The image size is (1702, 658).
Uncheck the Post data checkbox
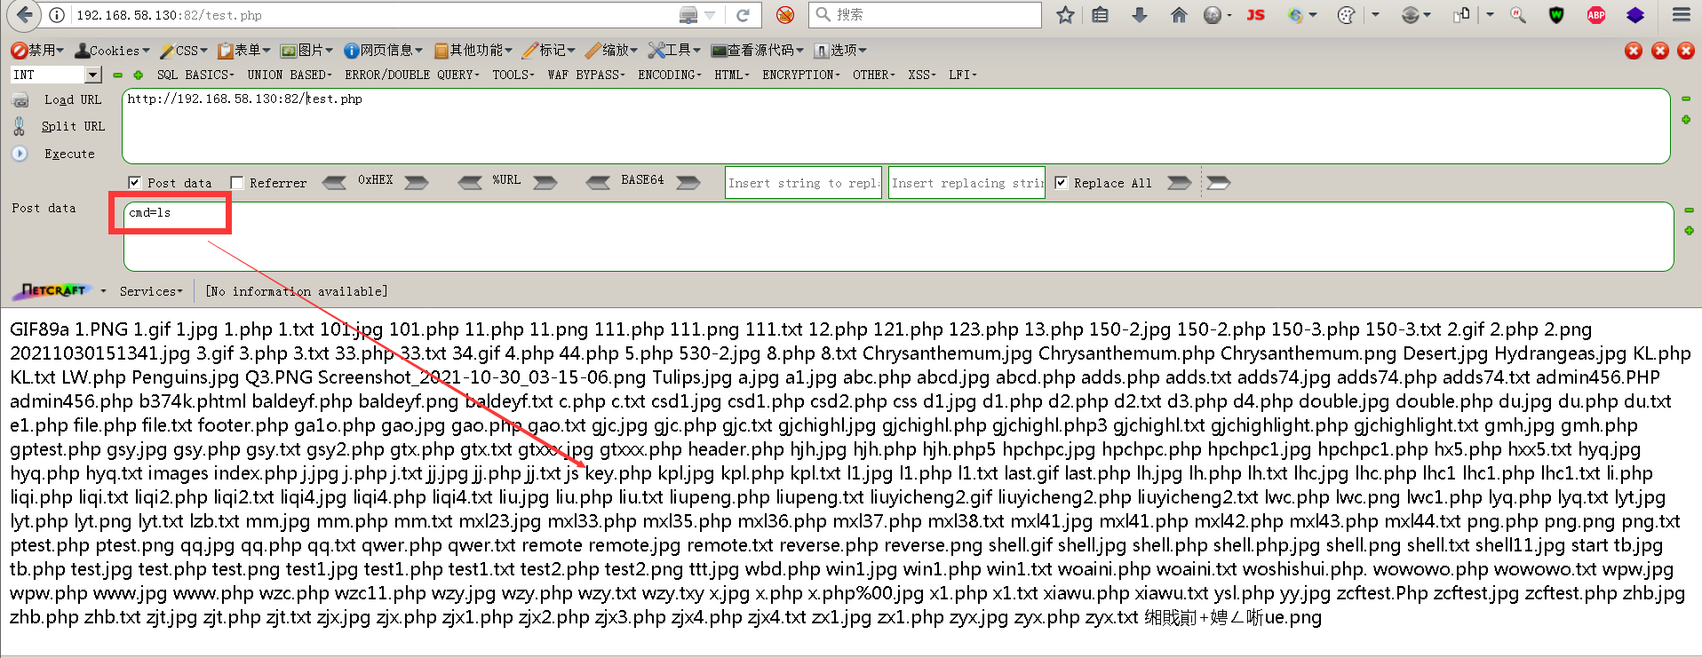click(135, 183)
